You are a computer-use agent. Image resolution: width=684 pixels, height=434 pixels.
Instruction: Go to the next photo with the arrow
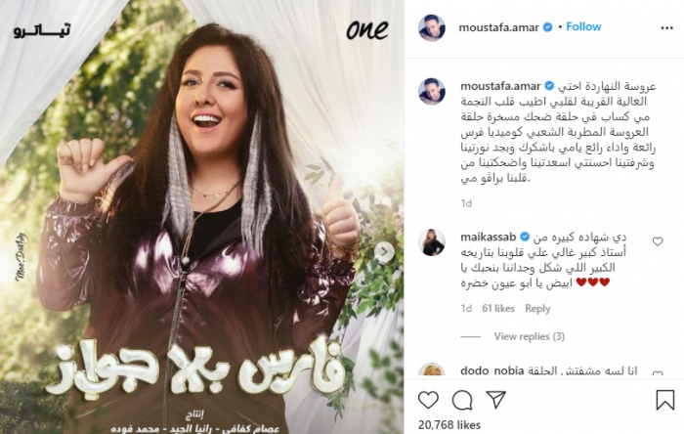click(384, 251)
